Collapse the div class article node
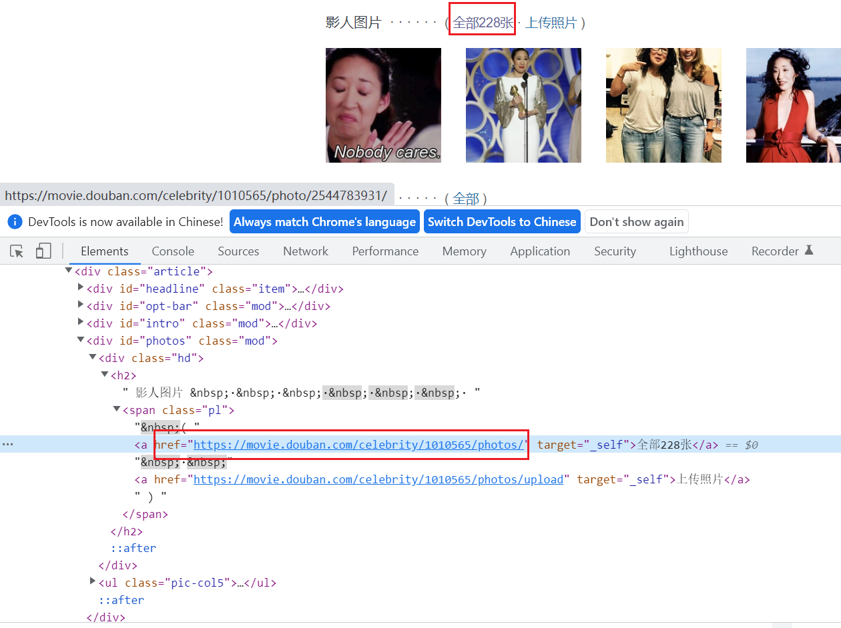The height and width of the screenshot is (628, 841). [69, 270]
